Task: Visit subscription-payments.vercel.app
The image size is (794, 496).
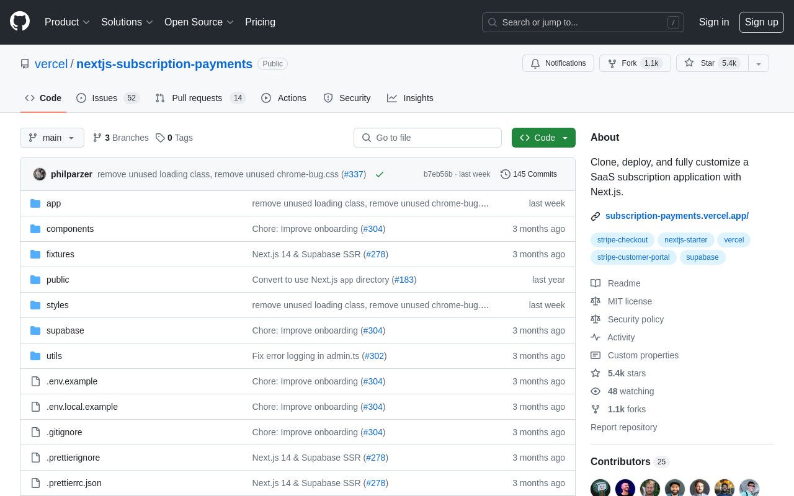Action: pos(677,216)
